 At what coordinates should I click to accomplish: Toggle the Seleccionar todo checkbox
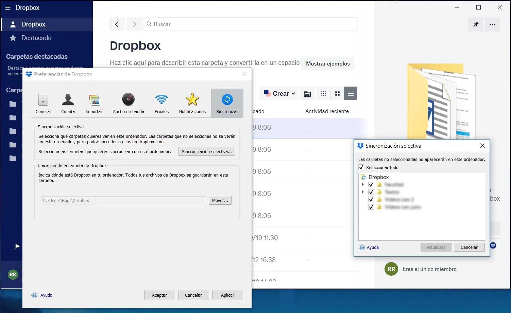click(x=361, y=167)
